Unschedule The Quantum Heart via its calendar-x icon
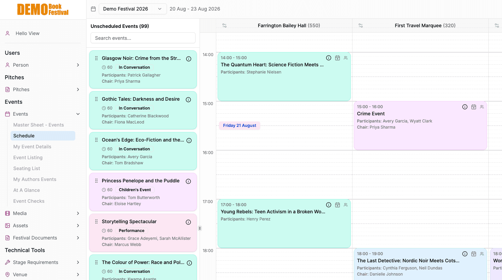The height and width of the screenshot is (280, 502). (x=338, y=58)
